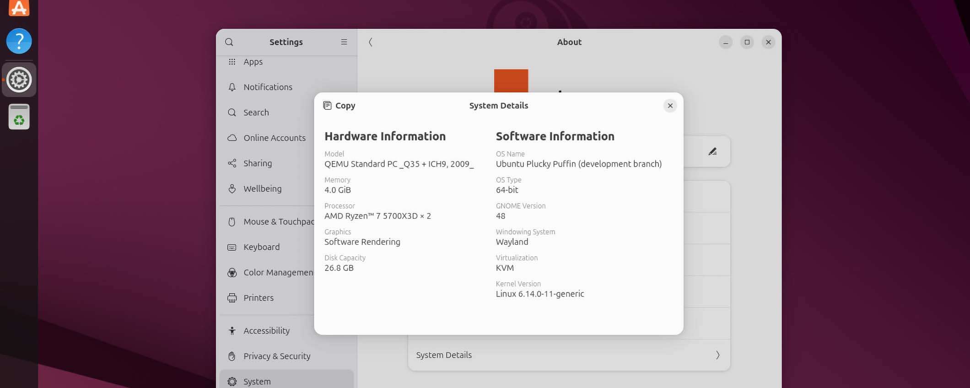The image size is (970, 388).
Task: Click the virtualization value 'KVM'
Action: pyautogui.click(x=505, y=268)
